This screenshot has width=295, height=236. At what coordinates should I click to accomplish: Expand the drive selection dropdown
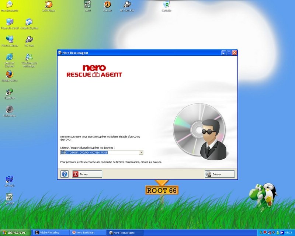pos(141,152)
